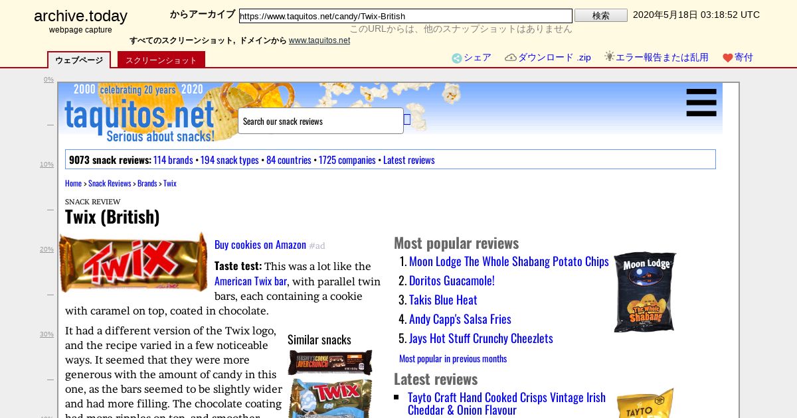Image resolution: width=797 pixels, height=418 pixels.
Task: Switch to the ウェブページ tab
Action: click(x=79, y=60)
